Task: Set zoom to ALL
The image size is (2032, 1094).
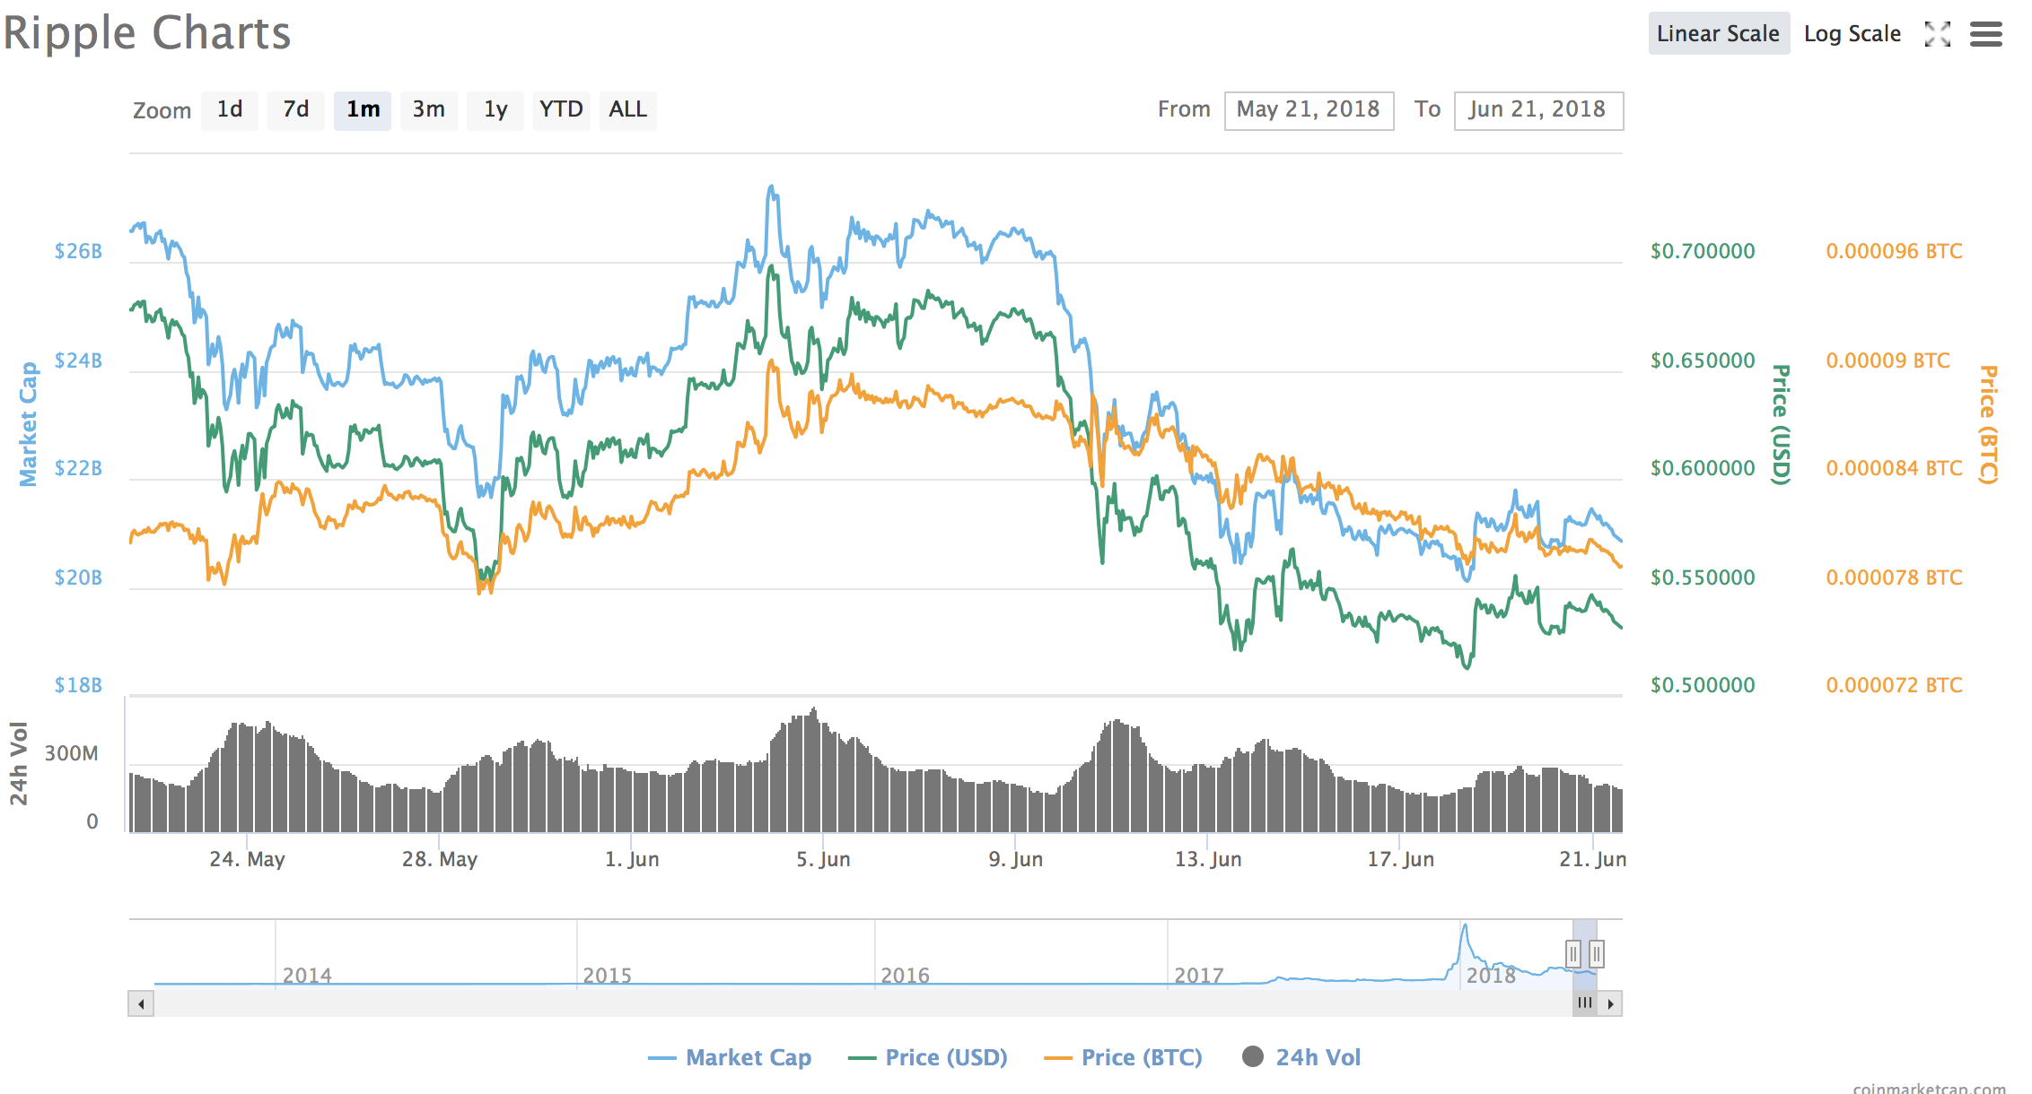Action: [x=628, y=110]
